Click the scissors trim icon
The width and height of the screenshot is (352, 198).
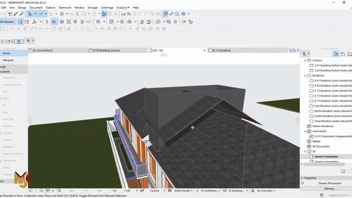123,14
